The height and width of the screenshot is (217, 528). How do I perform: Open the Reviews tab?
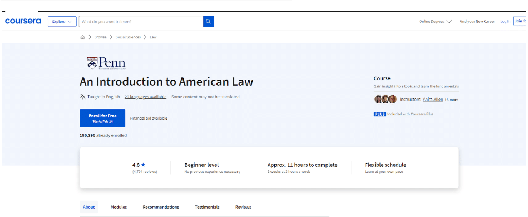point(243,207)
